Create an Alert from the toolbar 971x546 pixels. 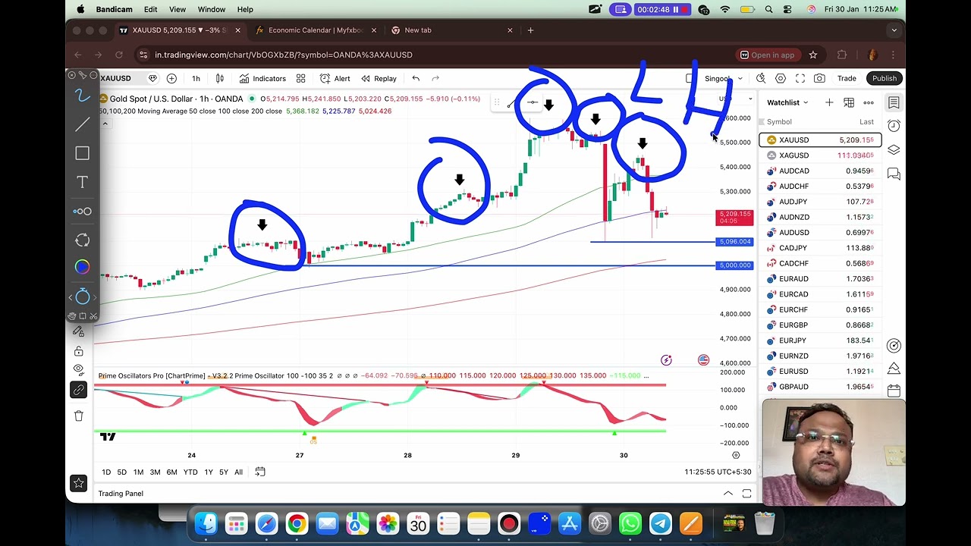pos(335,78)
